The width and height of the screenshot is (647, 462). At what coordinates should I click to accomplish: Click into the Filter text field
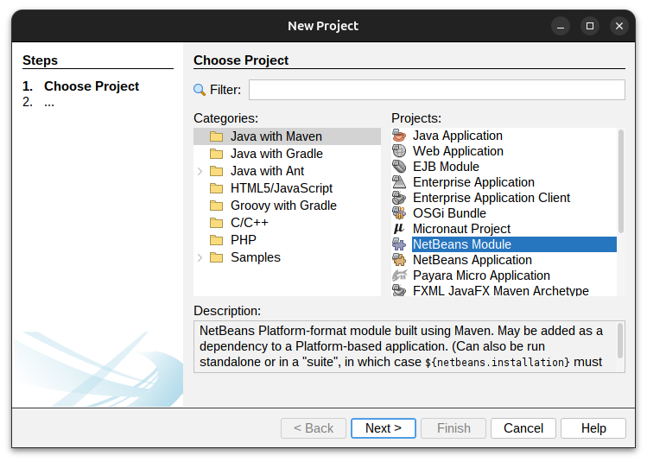point(436,90)
